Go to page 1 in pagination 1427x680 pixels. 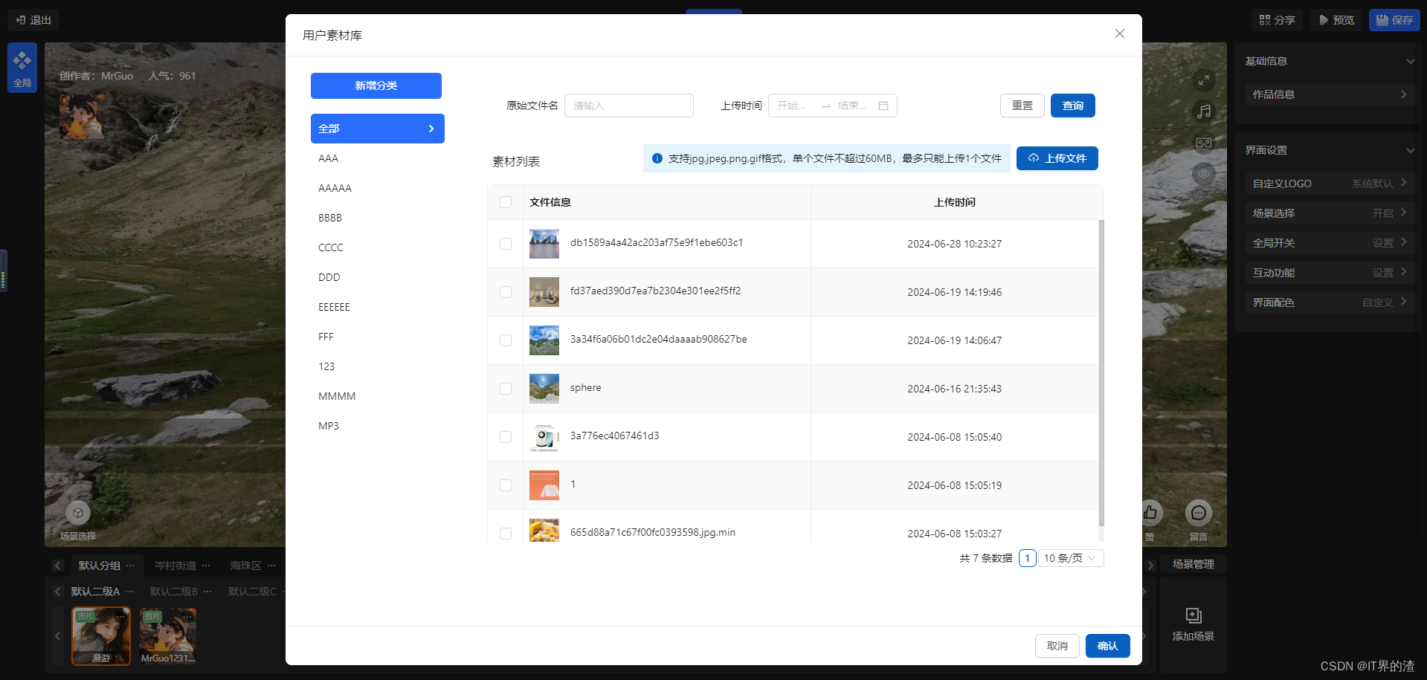coord(1028,558)
